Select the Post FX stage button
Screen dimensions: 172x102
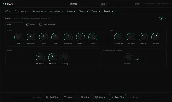pyautogui.click(x=117, y=97)
